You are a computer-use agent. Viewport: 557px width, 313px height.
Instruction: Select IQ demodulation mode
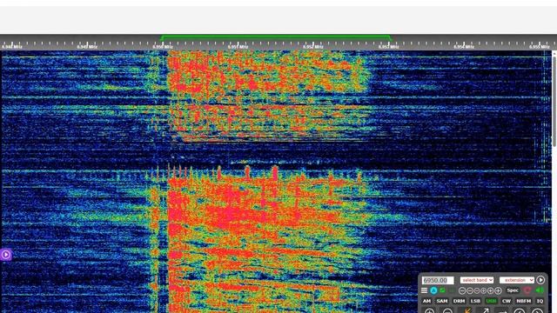pyautogui.click(x=540, y=301)
